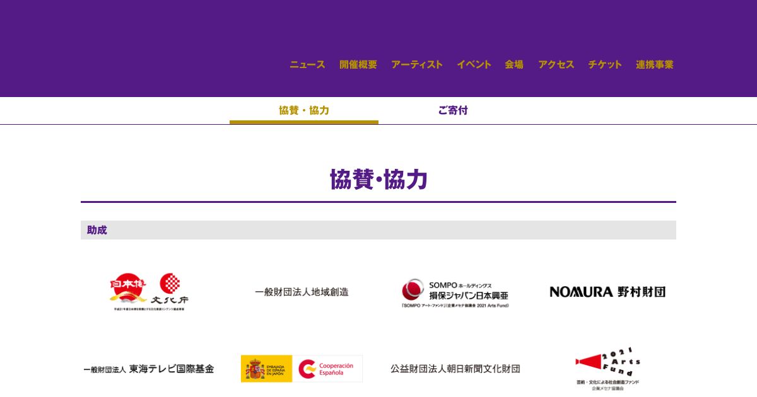Click the Cooperación Española logo
This screenshot has height=397, width=757.
(327, 369)
